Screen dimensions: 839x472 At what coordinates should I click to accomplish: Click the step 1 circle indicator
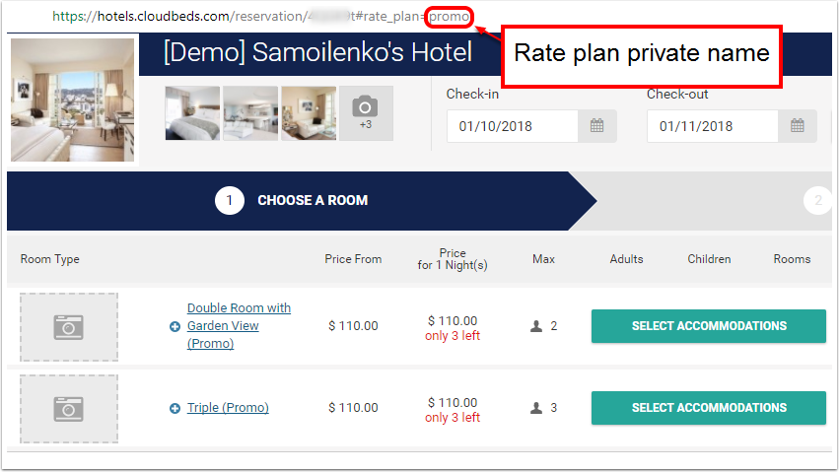229,200
